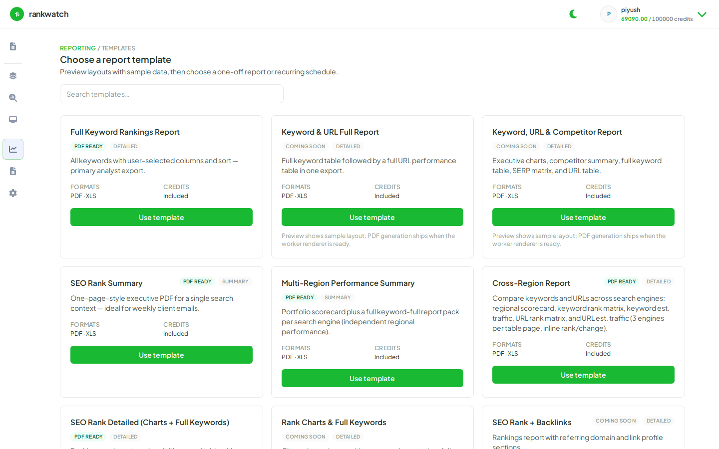Click SEO Rank Detailed (Charts + Full Keywords) title
The width and height of the screenshot is (719, 449).
click(x=150, y=423)
